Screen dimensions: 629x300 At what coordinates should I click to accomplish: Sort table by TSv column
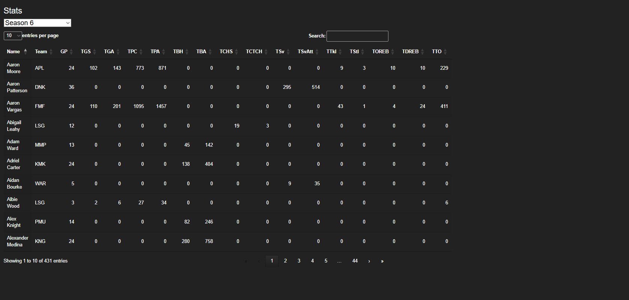(283, 51)
